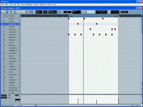Select the High Bongo drum row
This screenshot has height=107, width=143.
click(x=11, y=82)
